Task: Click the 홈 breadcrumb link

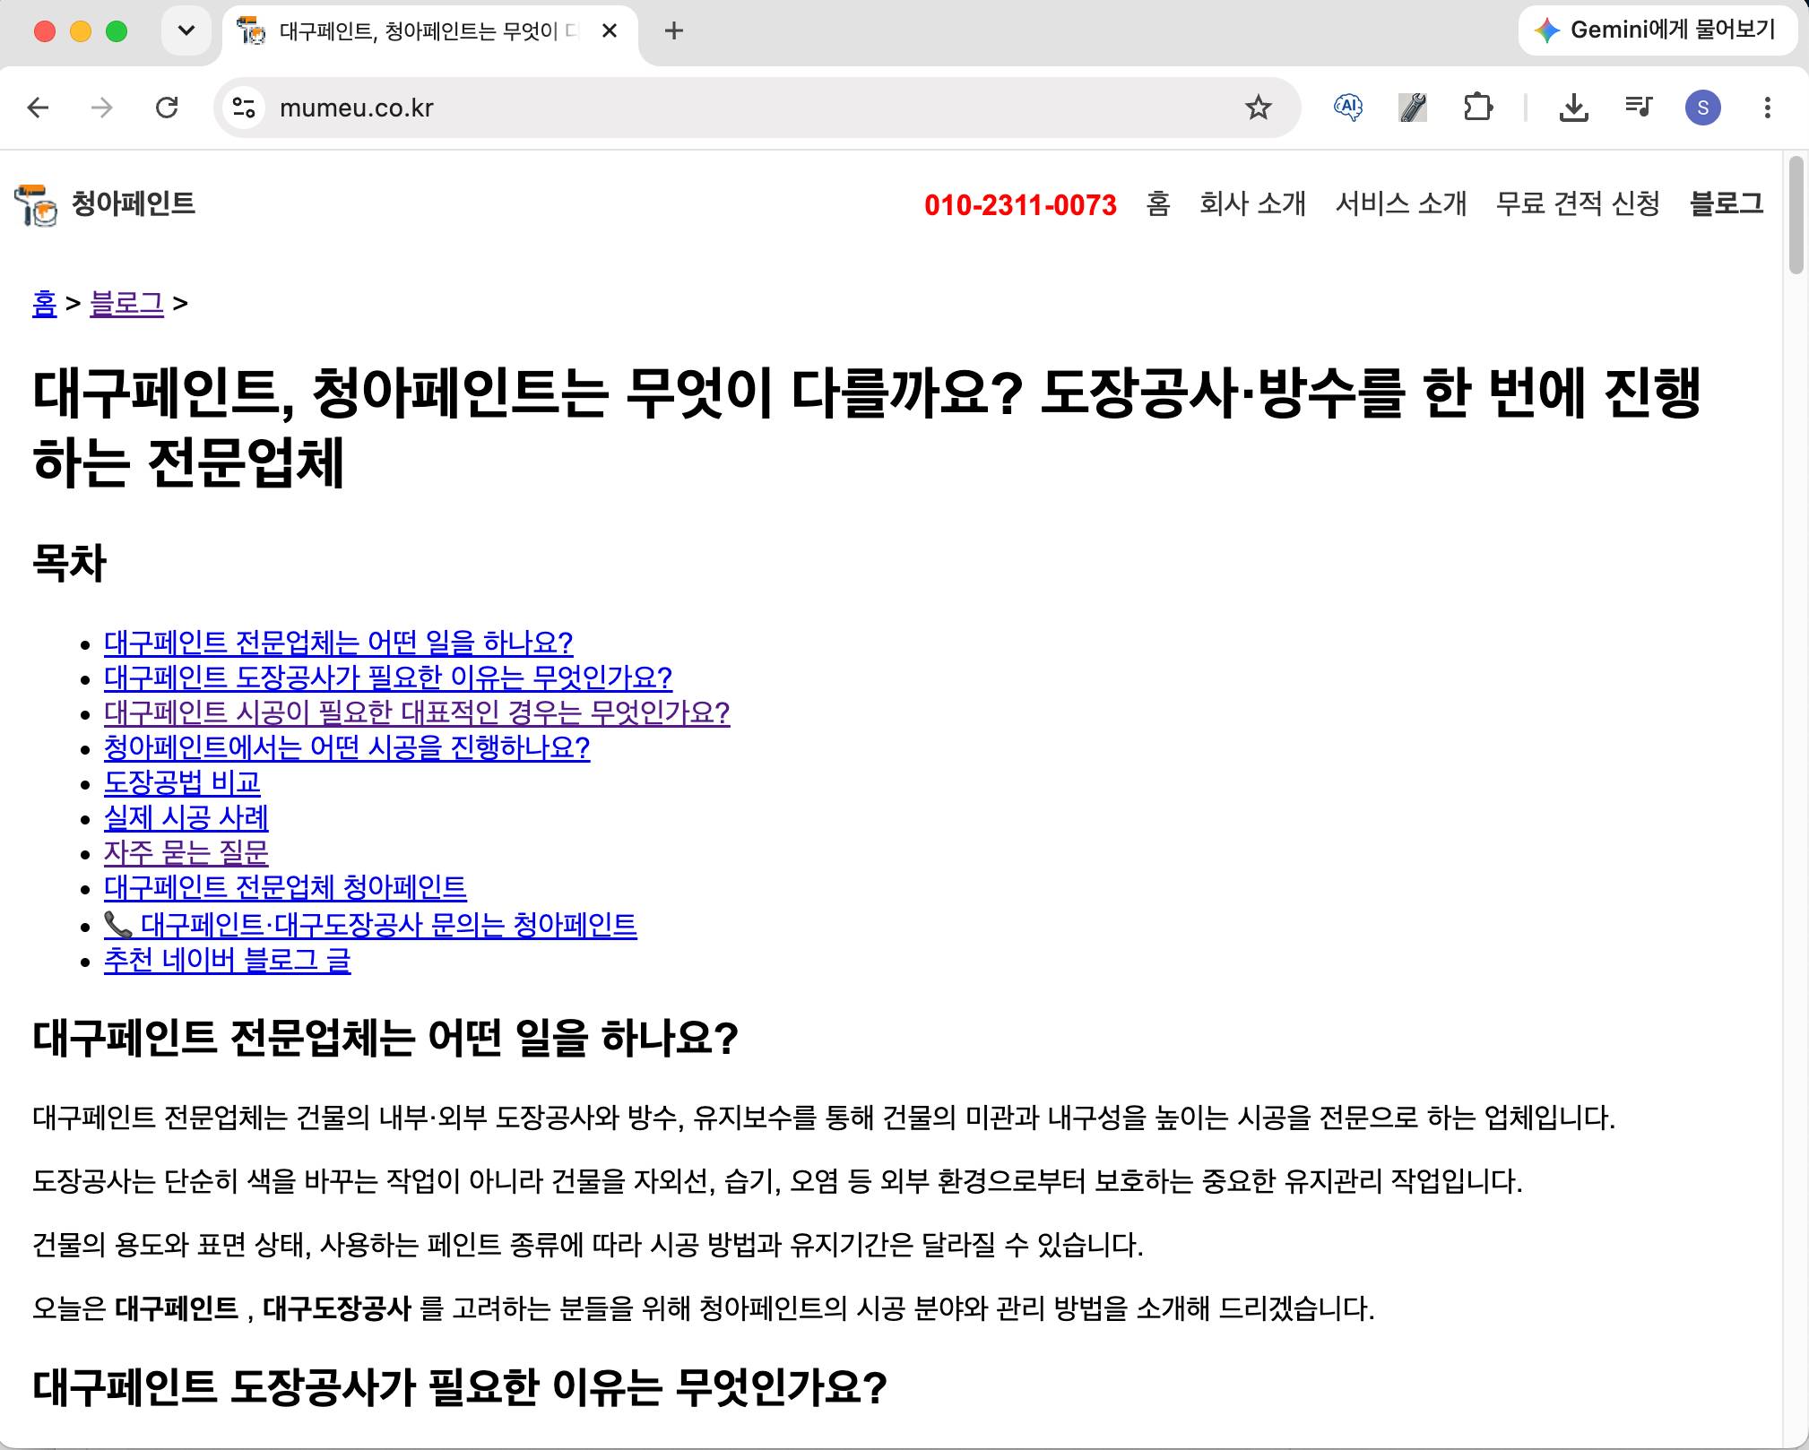Action: coord(45,304)
